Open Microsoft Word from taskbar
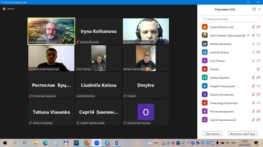This screenshot has width=263, height=147. pos(117,143)
